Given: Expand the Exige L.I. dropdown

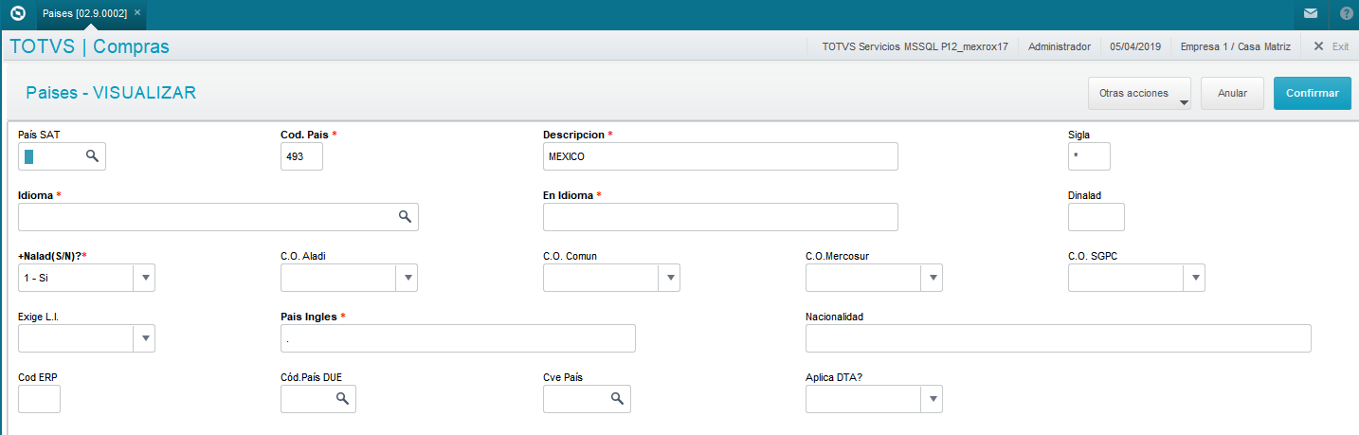Looking at the screenshot, I should coord(145,338).
